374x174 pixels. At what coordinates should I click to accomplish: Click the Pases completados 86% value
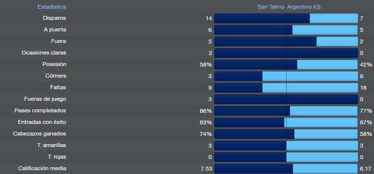(206, 111)
